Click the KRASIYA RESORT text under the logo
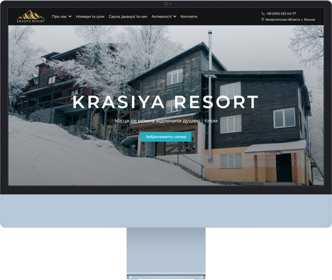 click(31, 21)
